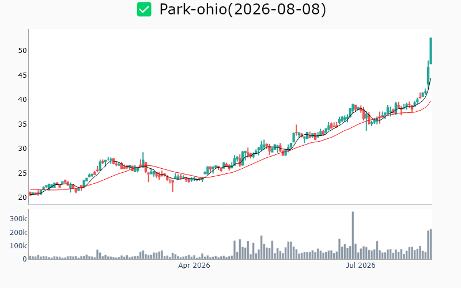Click the 45 price axis label
The image size is (461, 288).
22,75
